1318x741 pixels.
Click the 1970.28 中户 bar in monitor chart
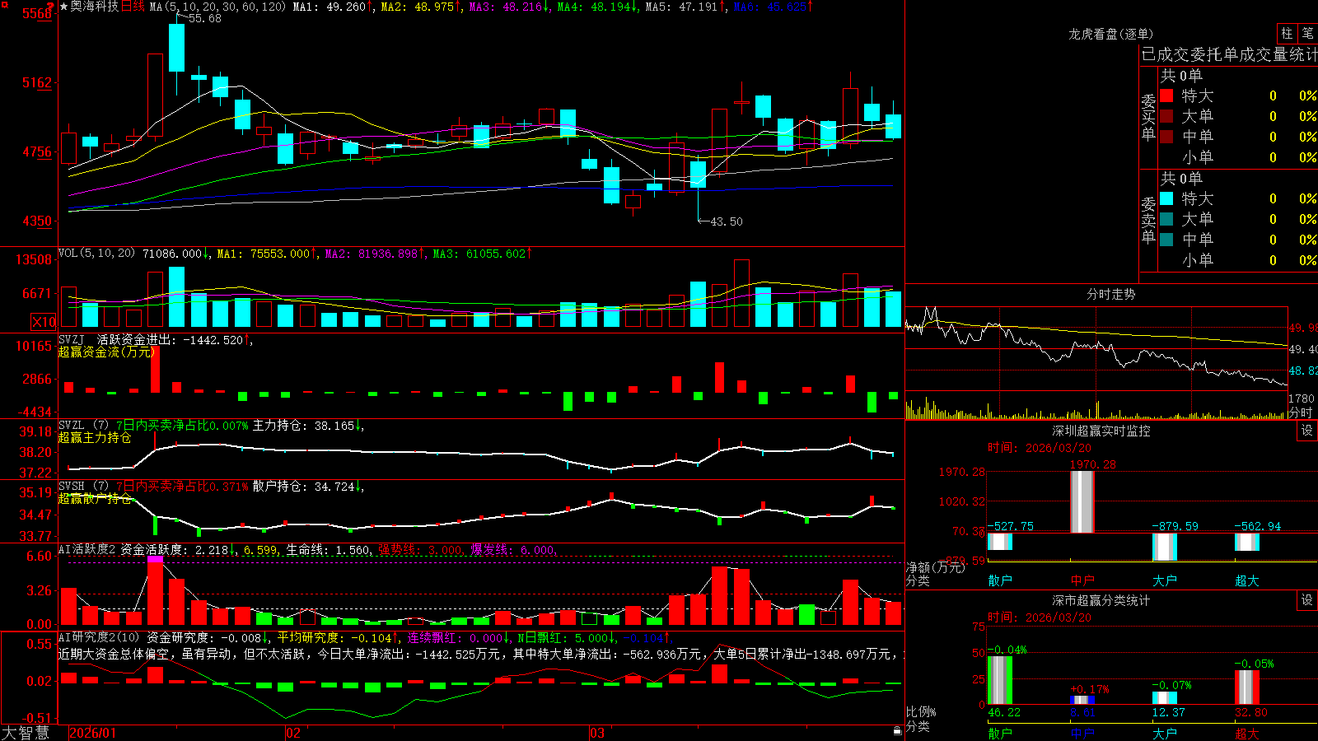click(1082, 501)
